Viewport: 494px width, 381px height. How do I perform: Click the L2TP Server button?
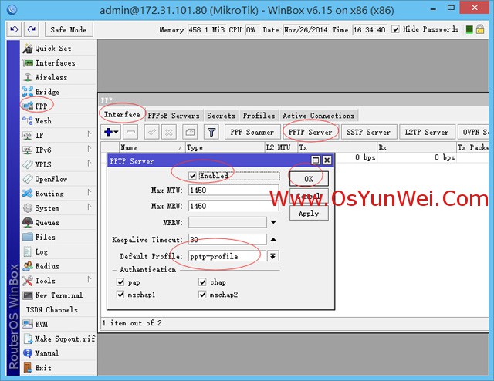click(427, 132)
